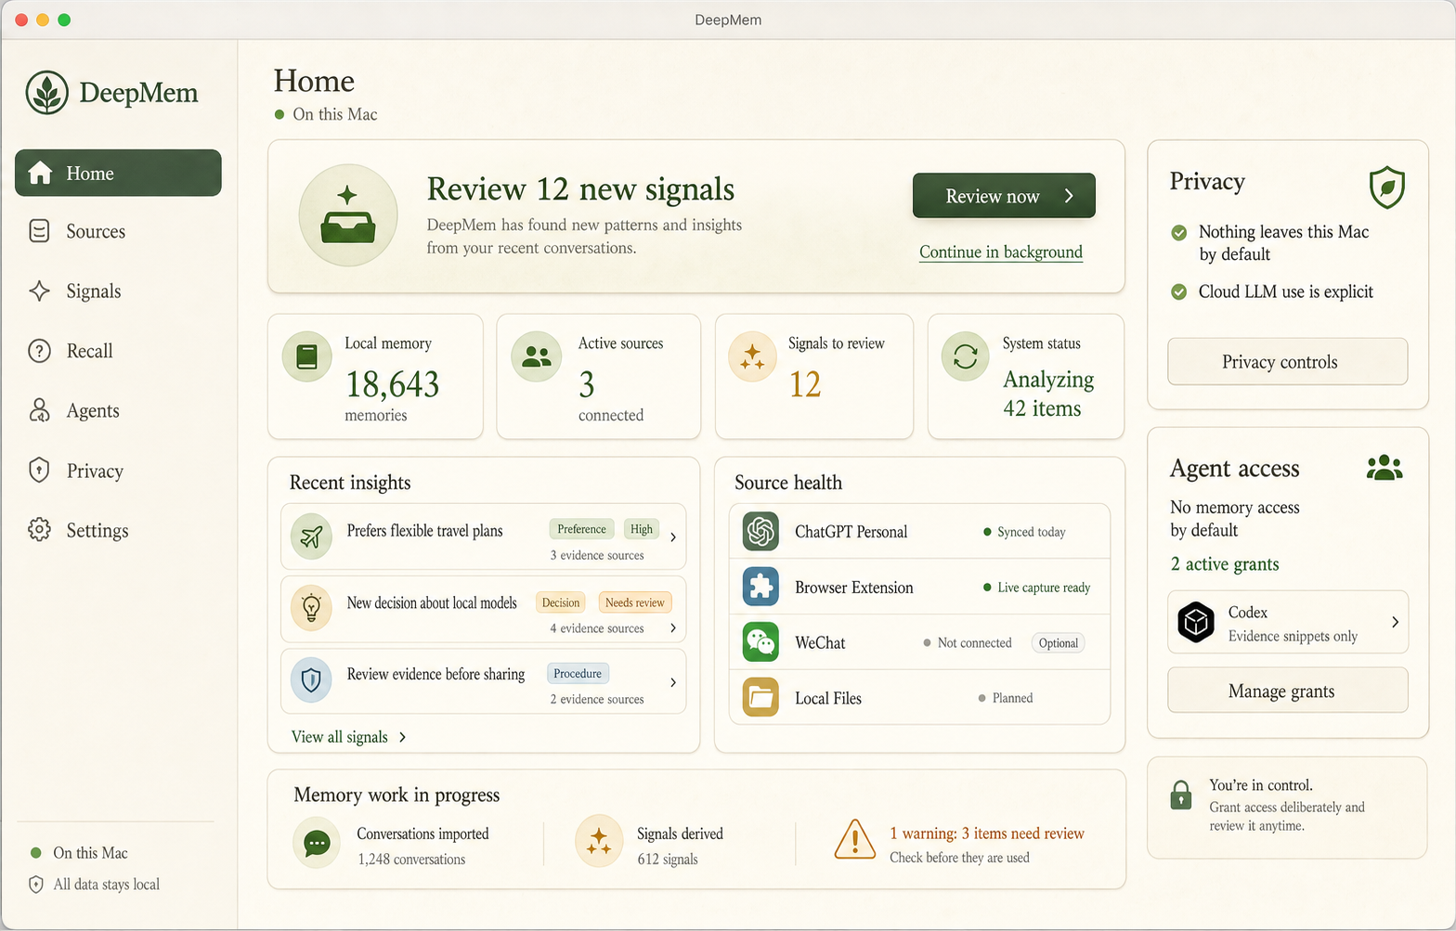The width and height of the screenshot is (1456, 931).
Task: Click the Optional badge on WeChat row
Action: tap(1059, 643)
